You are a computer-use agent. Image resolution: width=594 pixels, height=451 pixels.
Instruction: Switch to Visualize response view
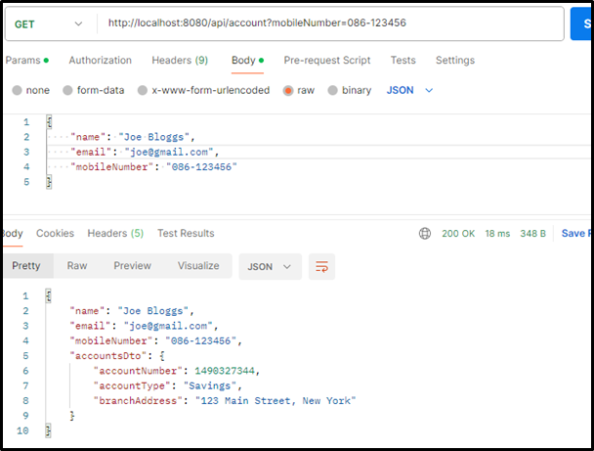tap(198, 265)
